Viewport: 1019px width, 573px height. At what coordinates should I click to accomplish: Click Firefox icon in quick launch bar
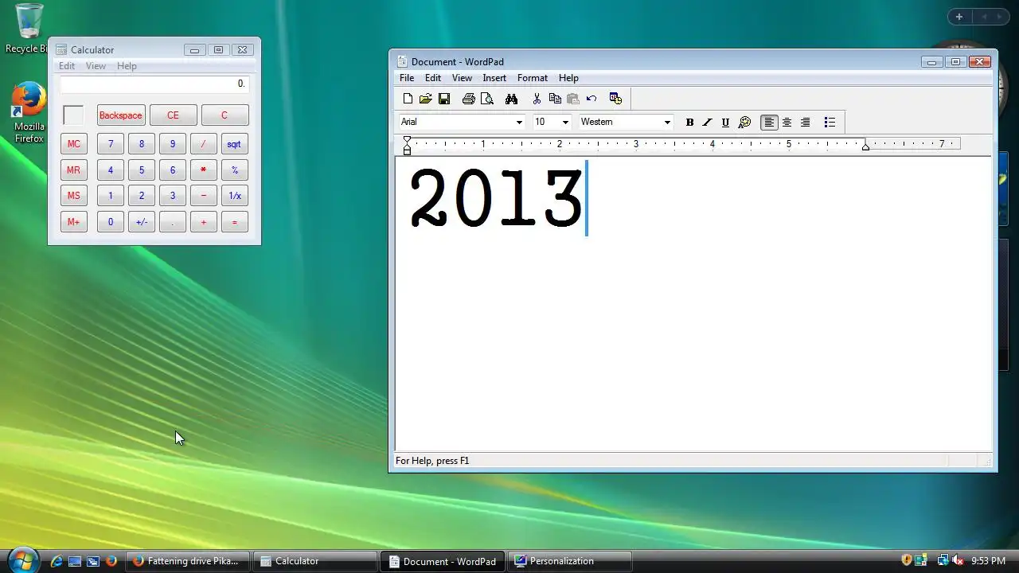click(111, 561)
